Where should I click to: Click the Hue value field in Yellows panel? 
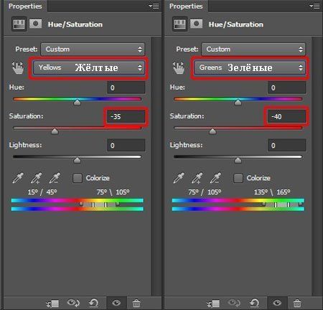(x=126, y=88)
